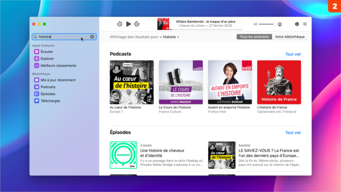Open the library Podcasts icon

point(36,87)
